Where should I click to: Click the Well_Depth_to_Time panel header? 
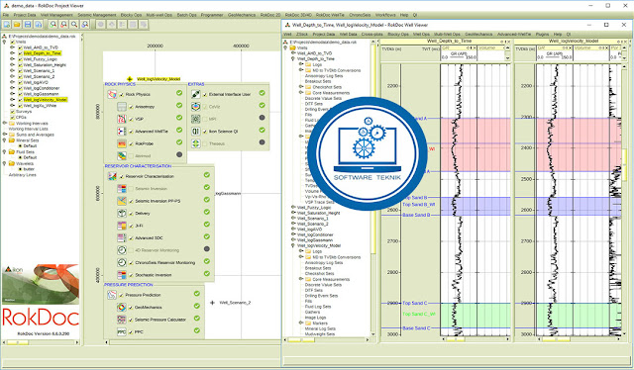[446, 42]
